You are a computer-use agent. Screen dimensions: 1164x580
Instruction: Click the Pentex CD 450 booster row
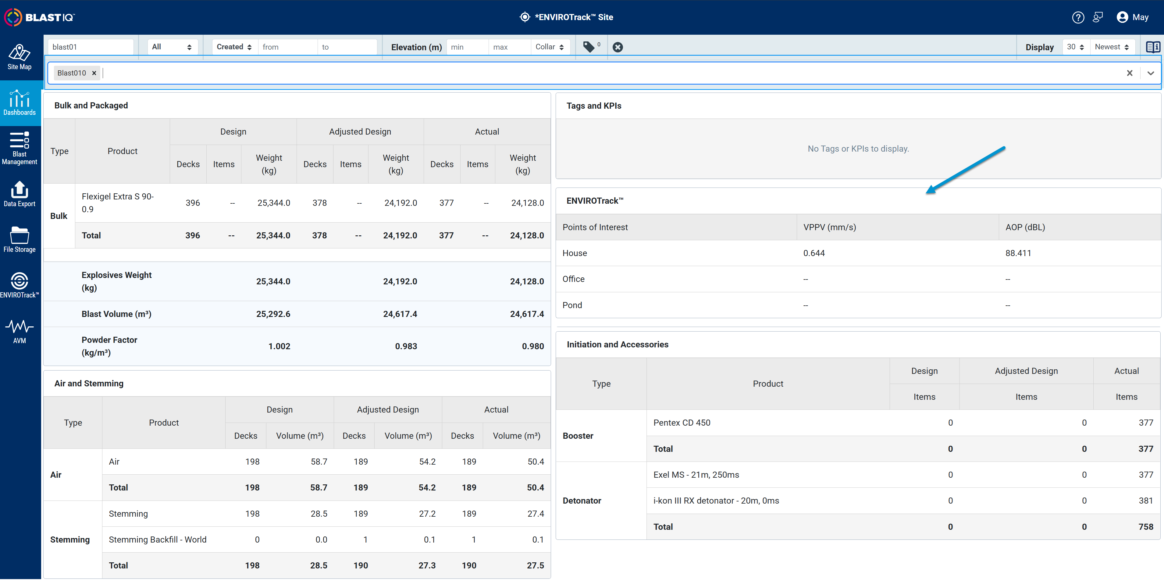pyautogui.click(x=903, y=423)
